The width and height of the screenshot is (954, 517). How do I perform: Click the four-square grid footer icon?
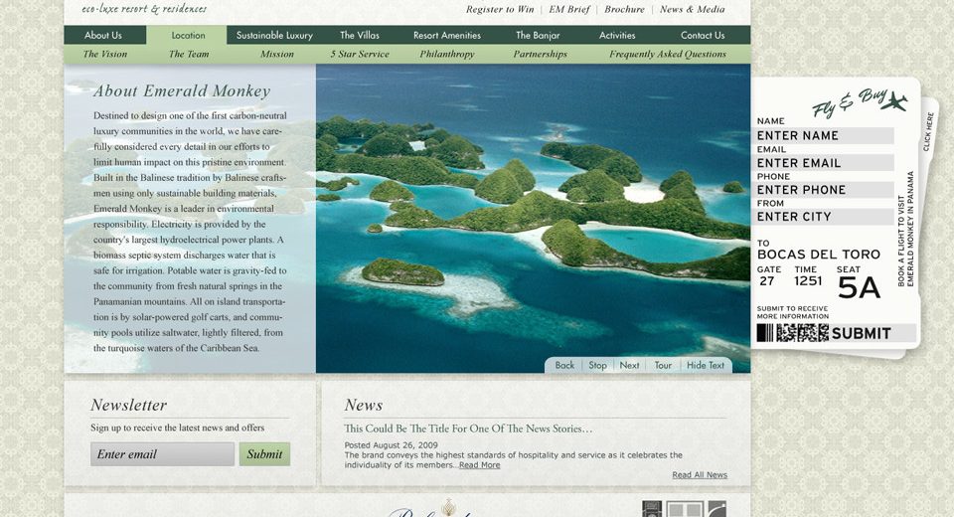685,510
